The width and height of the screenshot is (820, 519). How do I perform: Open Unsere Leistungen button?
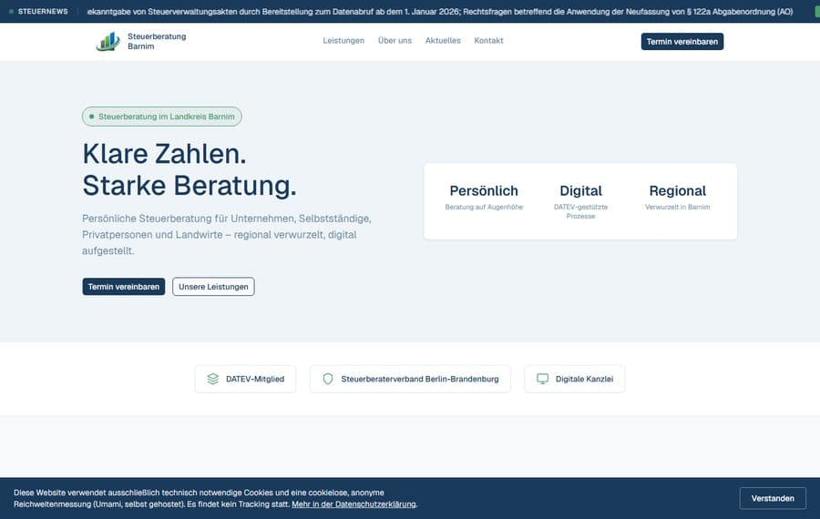coord(213,287)
